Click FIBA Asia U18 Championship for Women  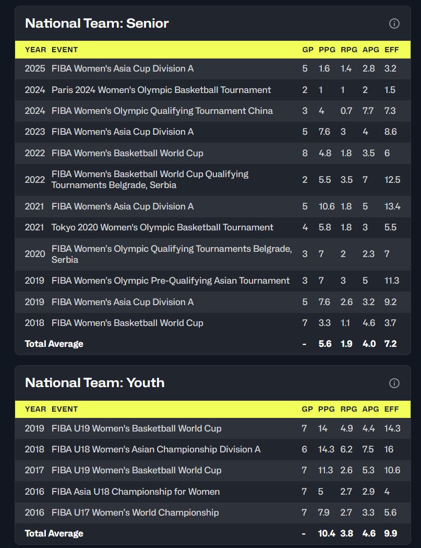[x=135, y=492]
